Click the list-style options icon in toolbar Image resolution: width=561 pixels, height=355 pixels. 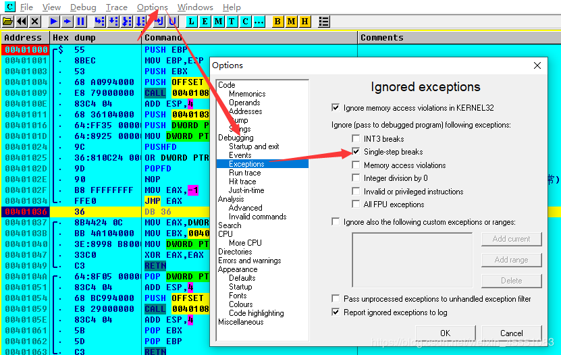324,22
